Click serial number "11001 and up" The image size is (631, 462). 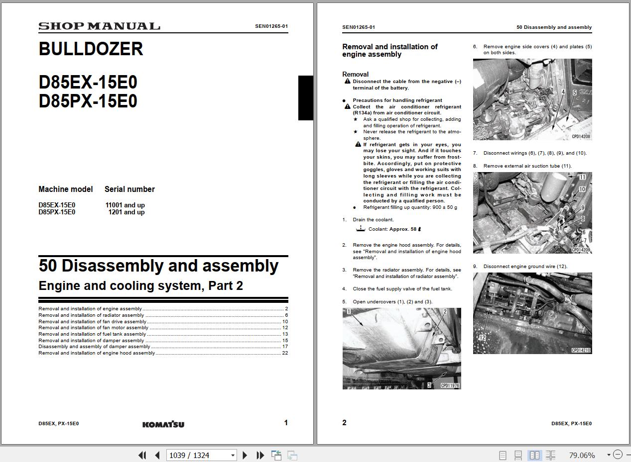pyautogui.click(x=125, y=205)
